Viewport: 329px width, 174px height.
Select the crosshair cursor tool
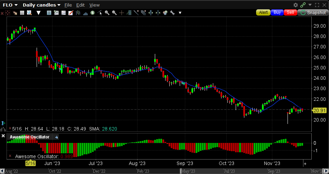tap(121, 13)
